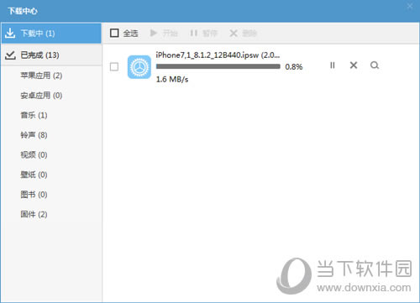
Task: Open the 下载中 (1) downloading list
Action: tap(51, 34)
